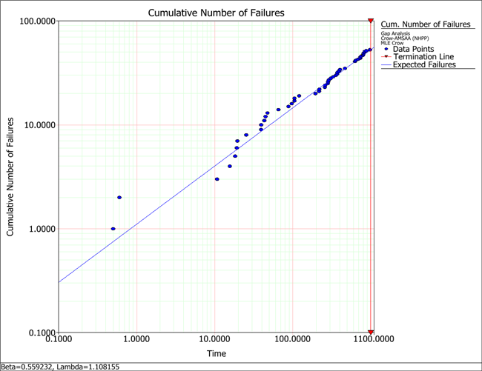Click the Expected Failures legend label
The image size is (482, 371).
(423, 65)
